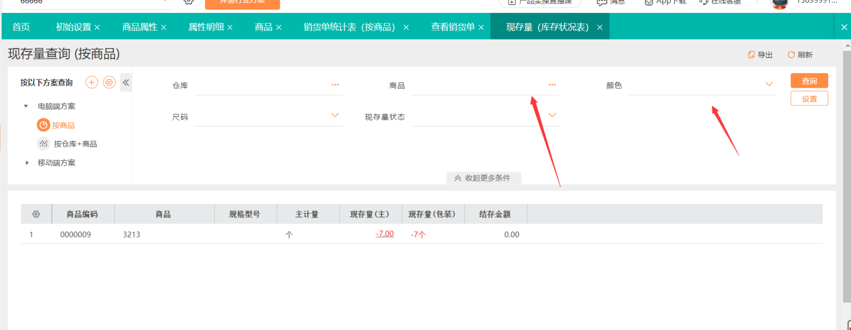Click the add query scheme plus icon
This screenshot has height=330, width=851.
(x=91, y=82)
